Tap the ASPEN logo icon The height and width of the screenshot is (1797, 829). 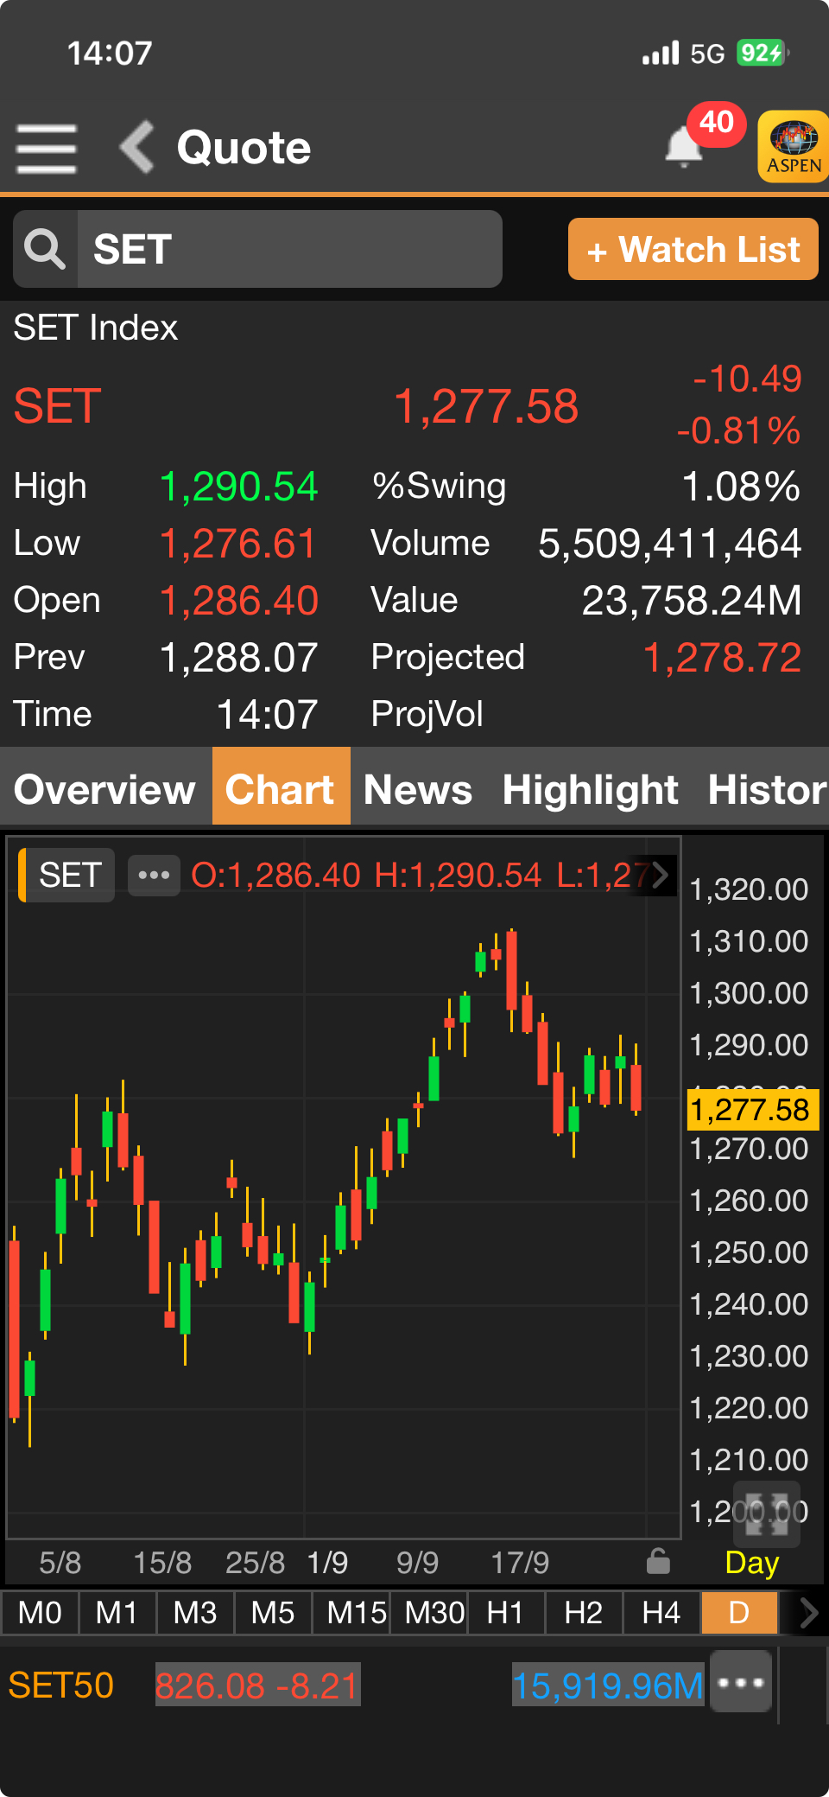pyautogui.click(x=793, y=146)
